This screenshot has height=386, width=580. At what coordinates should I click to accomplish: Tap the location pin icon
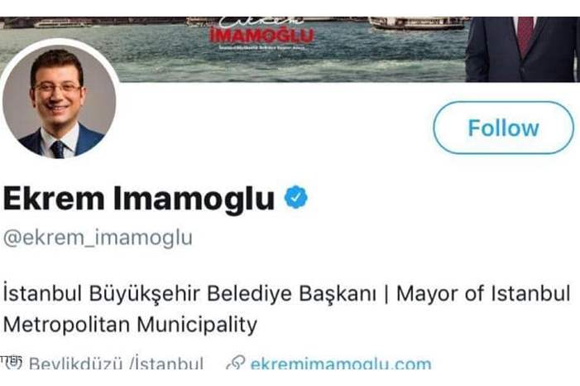coord(13,363)
